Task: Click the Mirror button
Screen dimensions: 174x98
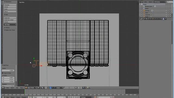Action: 10,11
